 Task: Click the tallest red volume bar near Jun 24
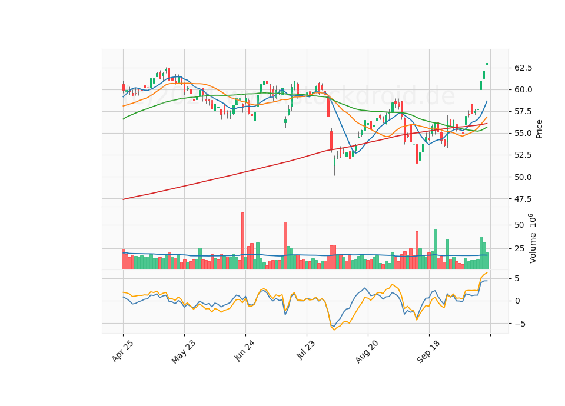pyautogui.click(x=242, y=241)
